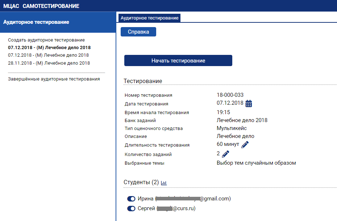This screenshot has height=221, width=337.
Task: Click the pencil icon next to 60 минут
Action: point(245,145)
